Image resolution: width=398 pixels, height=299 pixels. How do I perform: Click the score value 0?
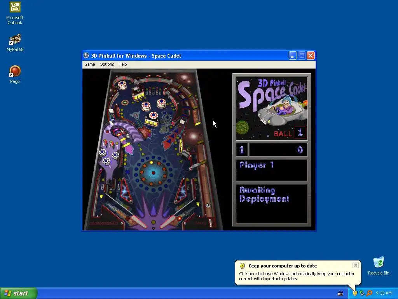(x=300, y=150)
